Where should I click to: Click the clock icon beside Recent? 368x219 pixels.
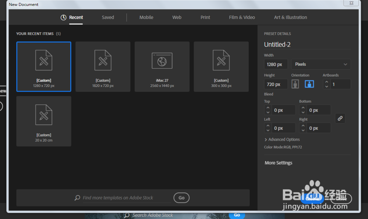click(63, 17)
